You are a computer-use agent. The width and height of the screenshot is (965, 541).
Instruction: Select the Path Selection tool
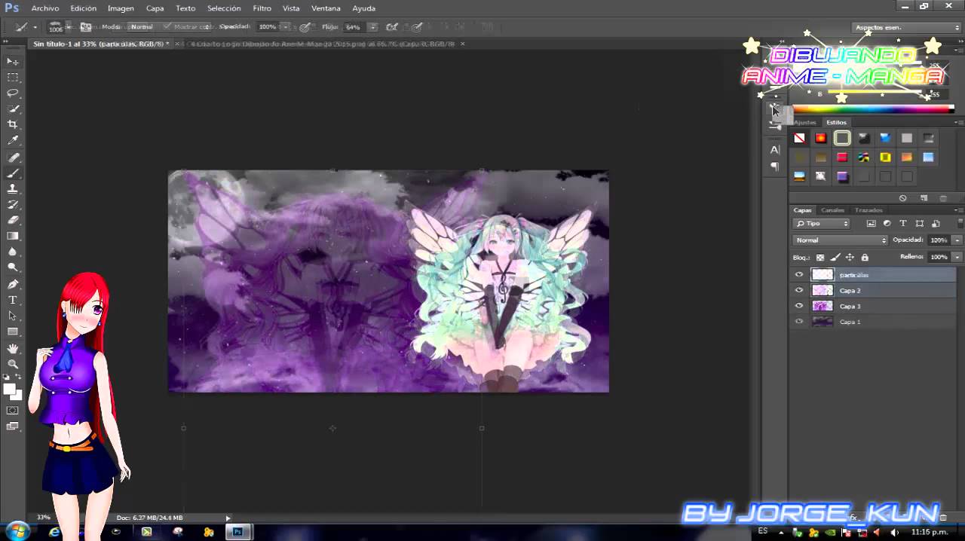13,316
